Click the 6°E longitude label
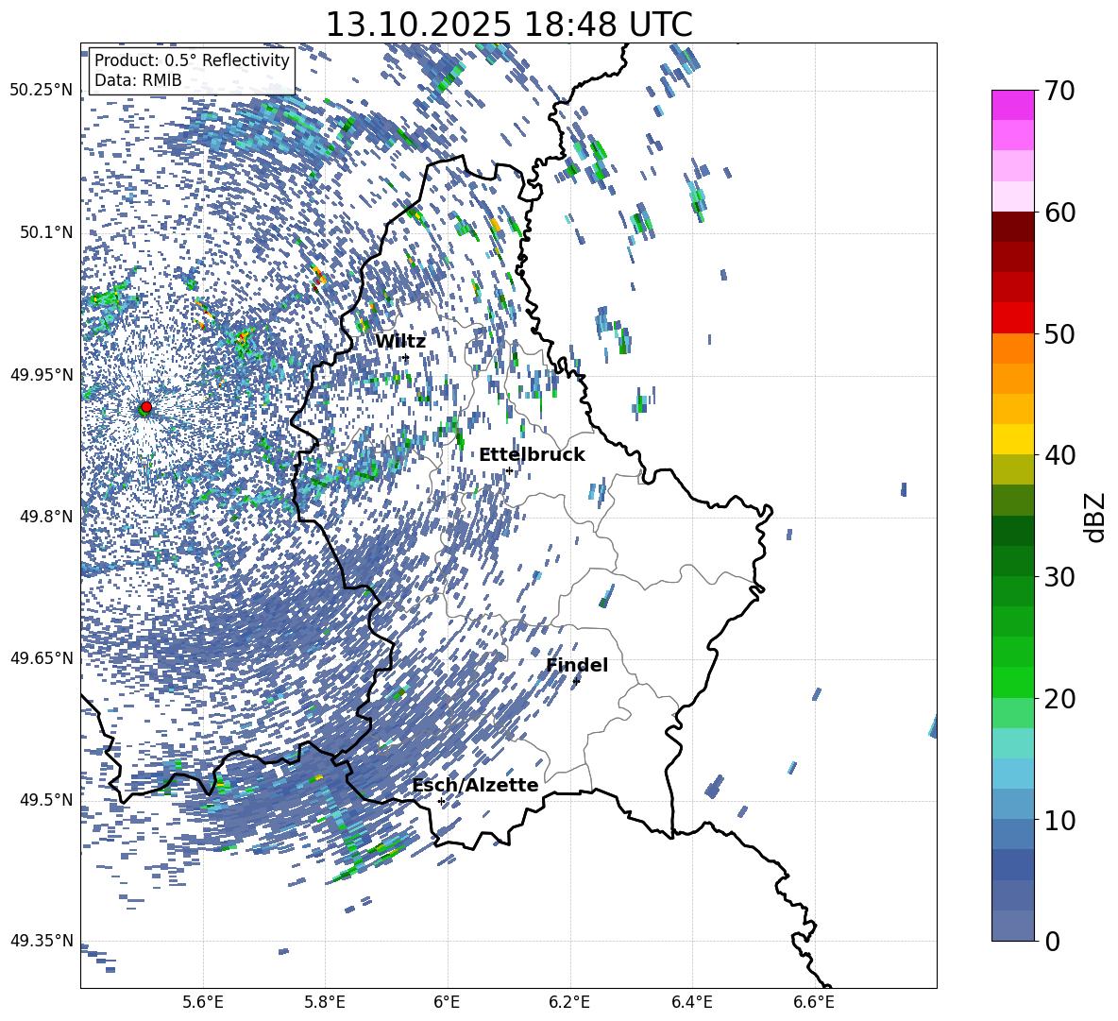The image size is (1118, 1021). 447,1002
